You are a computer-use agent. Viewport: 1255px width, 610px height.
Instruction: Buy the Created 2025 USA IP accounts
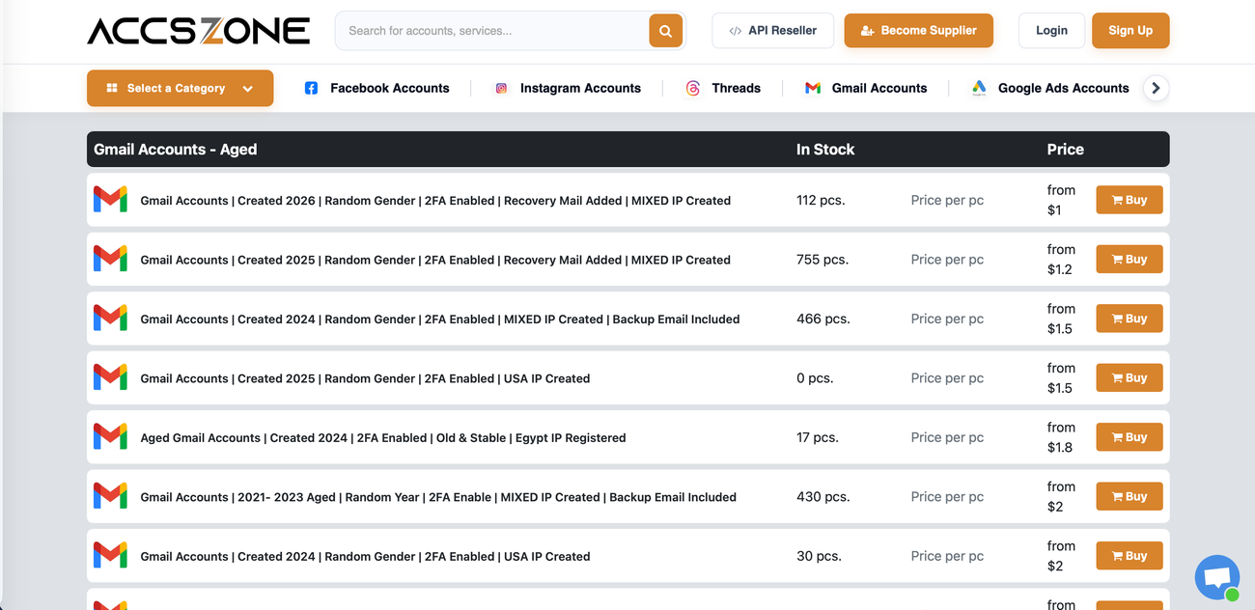[1129, 377]
